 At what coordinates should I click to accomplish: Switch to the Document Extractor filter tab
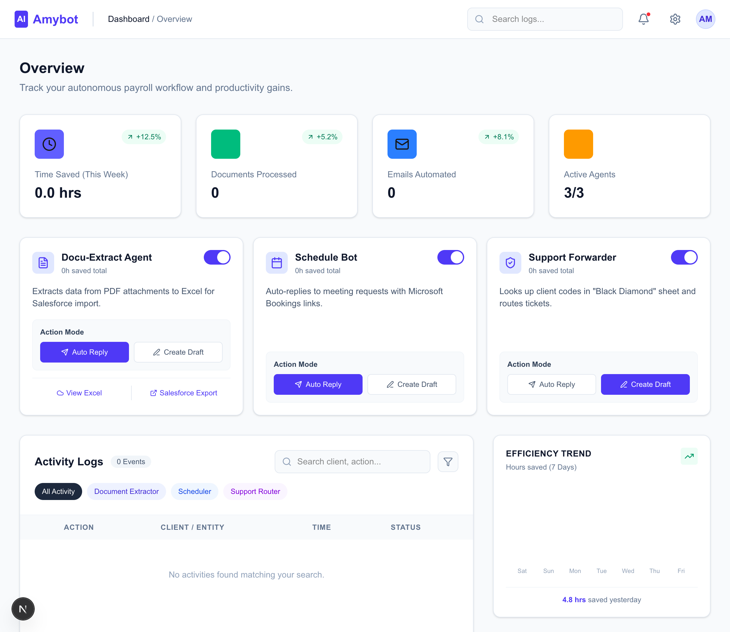click(x=126, y=491)
